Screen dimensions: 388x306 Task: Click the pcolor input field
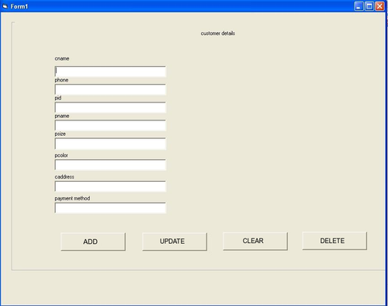(110, 165)
